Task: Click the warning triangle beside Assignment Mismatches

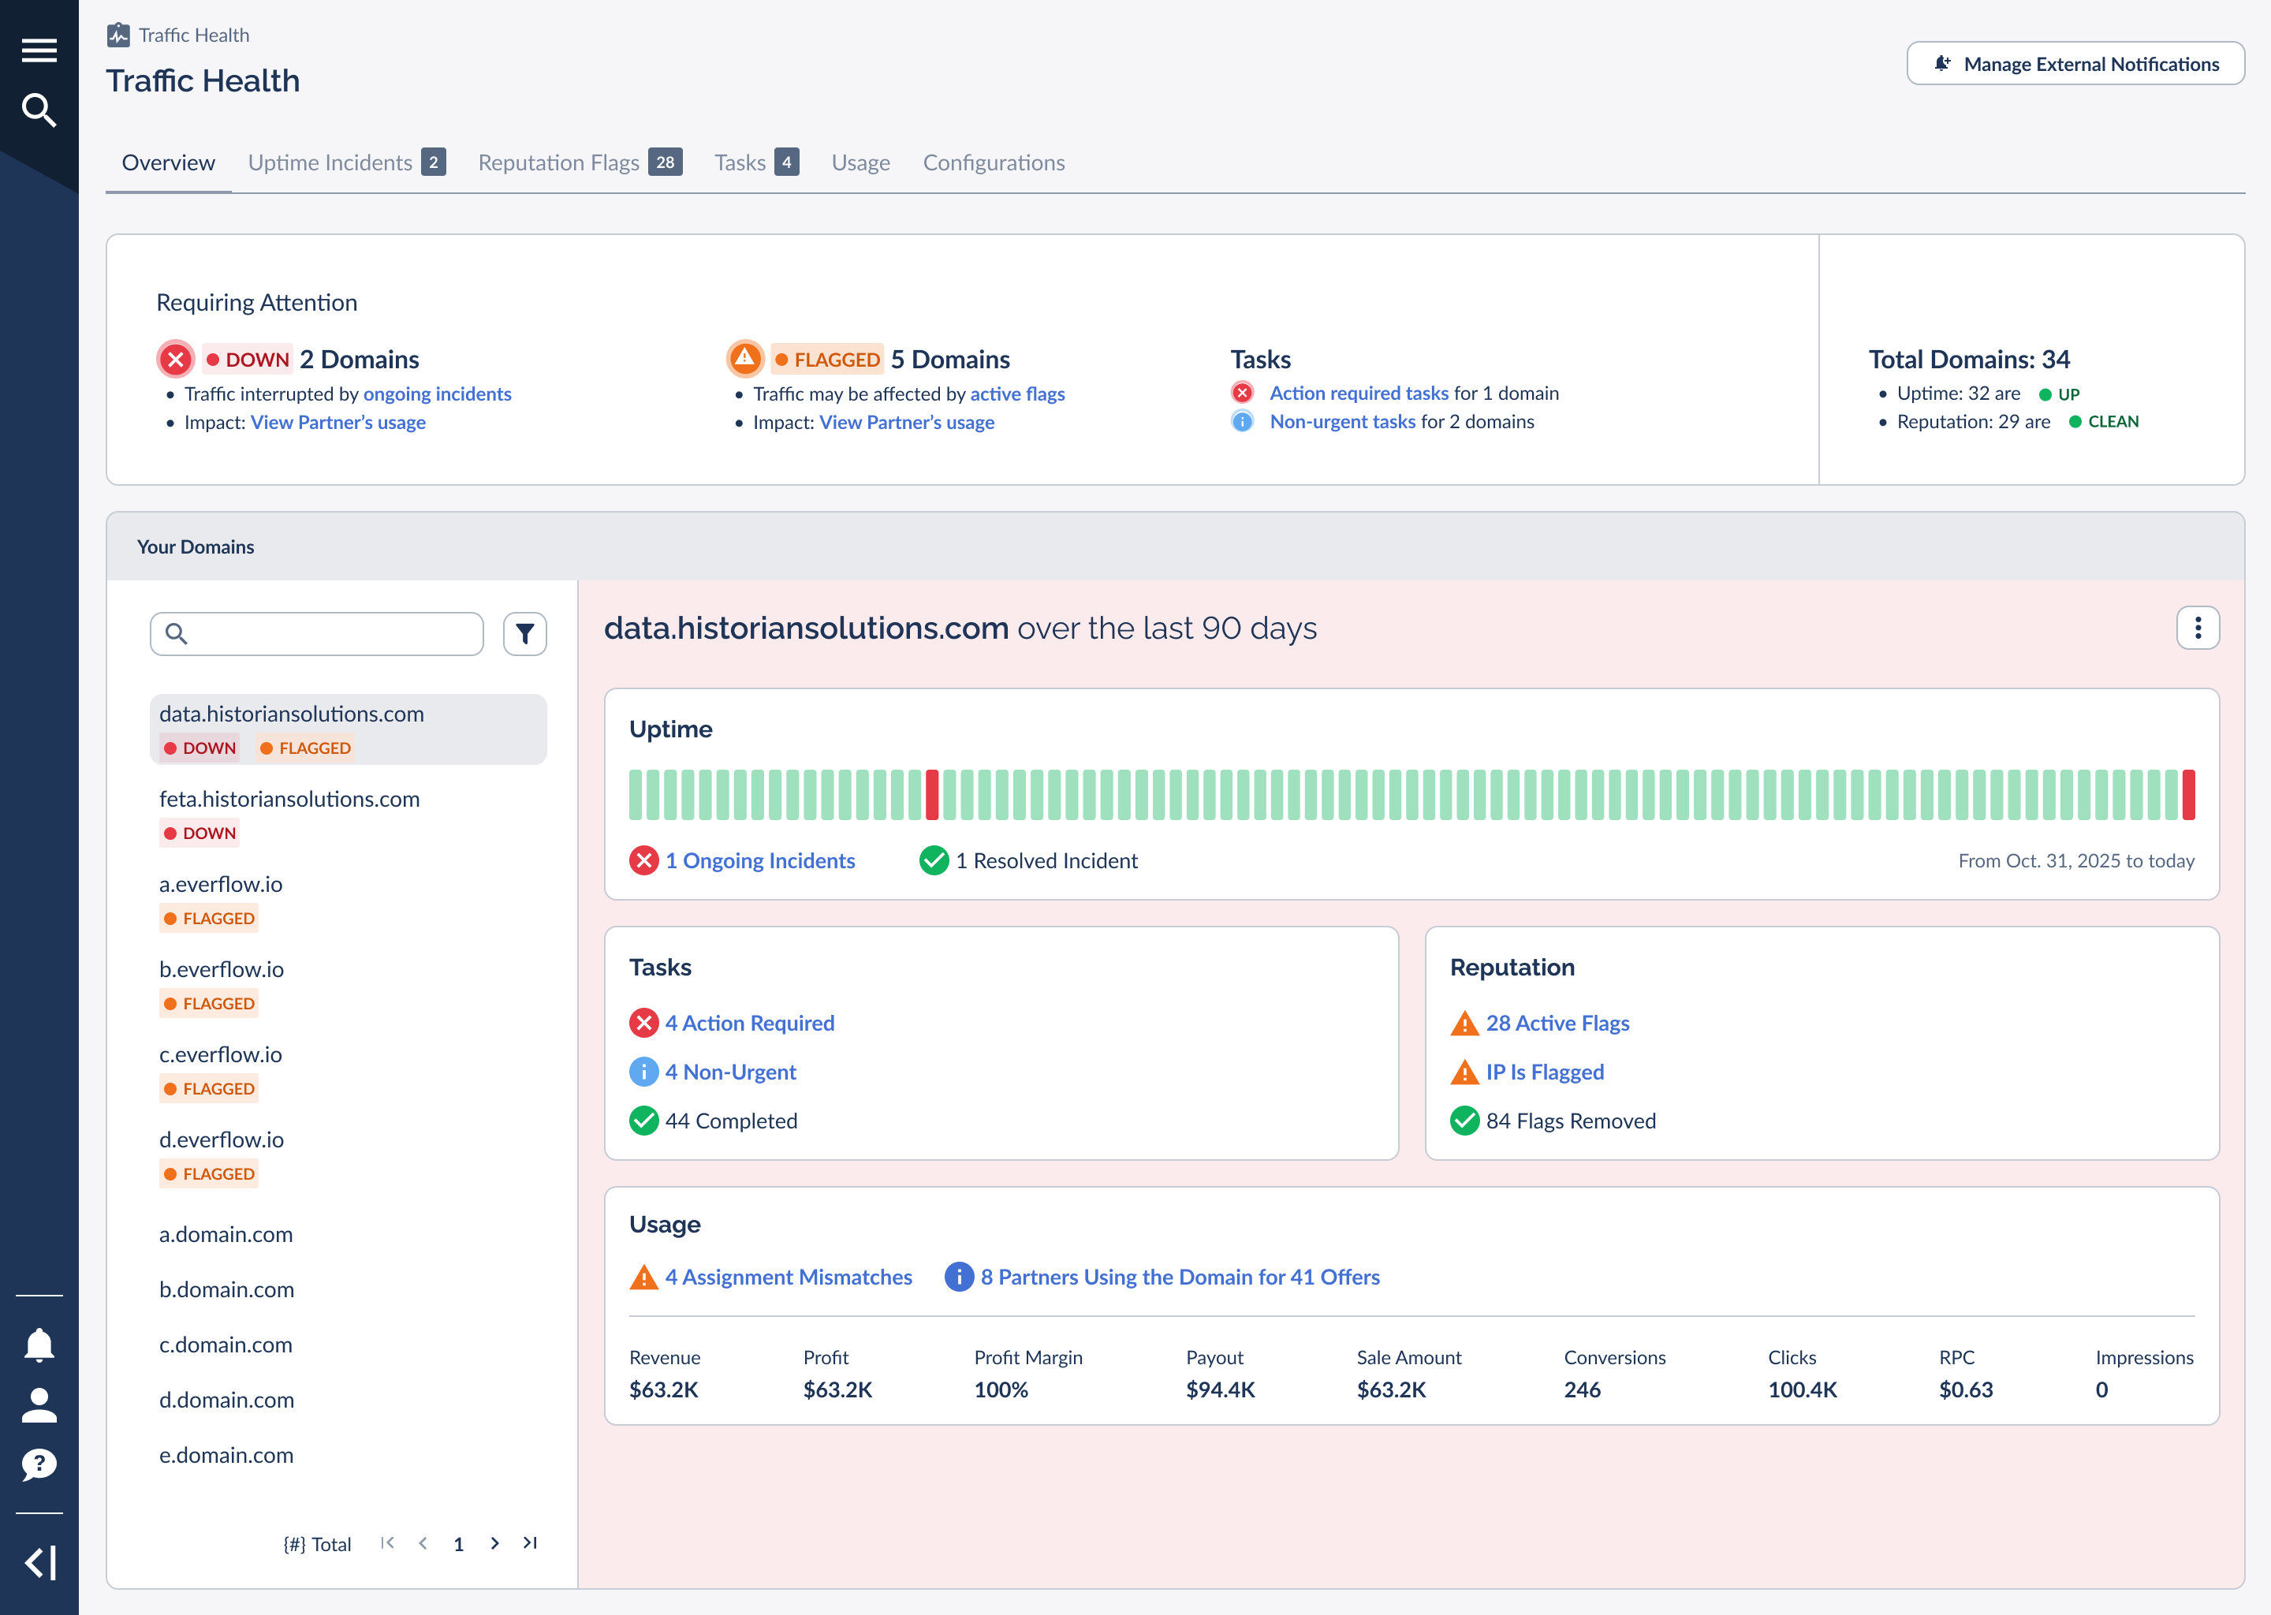Action: coord(644,1277)
